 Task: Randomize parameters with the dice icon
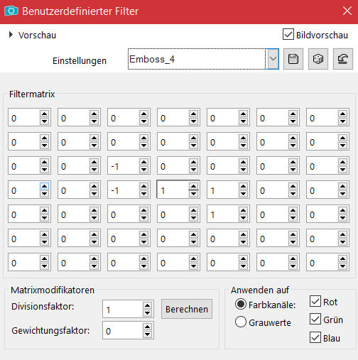click(318, 59)
